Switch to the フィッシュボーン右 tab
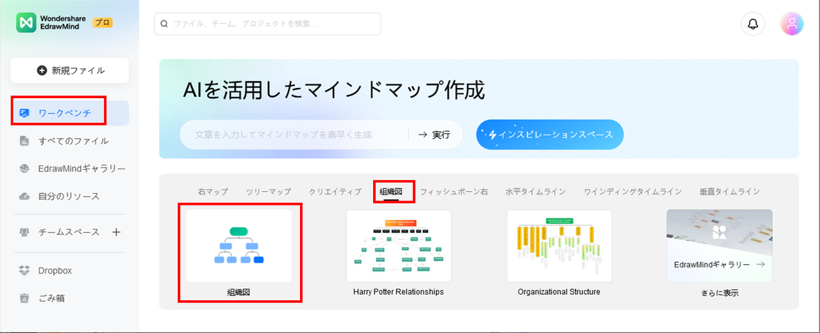This screenshot has width=820, height=333. 454,192
